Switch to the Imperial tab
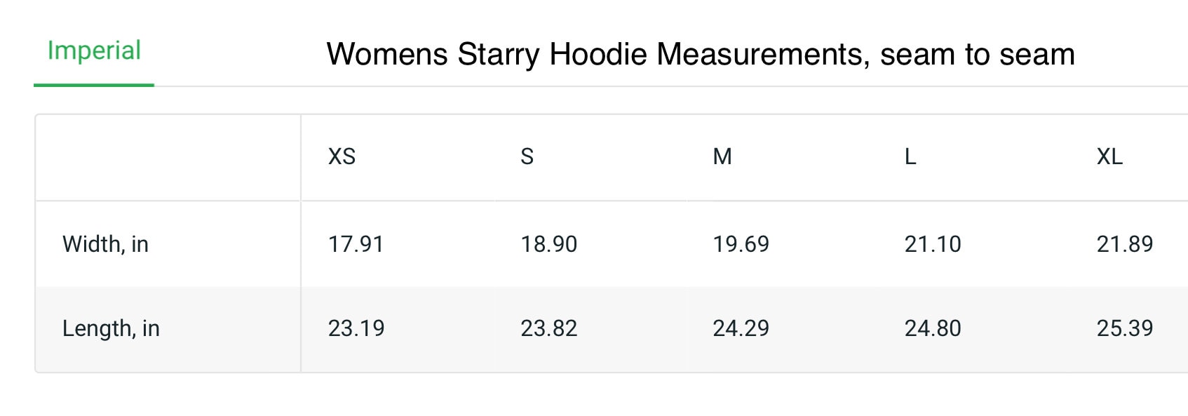 tap(94, 51)
